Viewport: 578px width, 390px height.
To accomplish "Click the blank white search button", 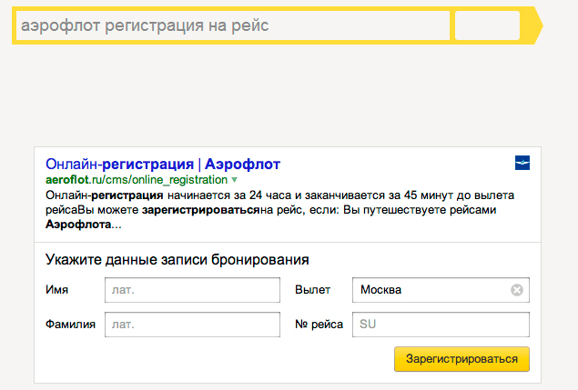I will click(487, 25).
